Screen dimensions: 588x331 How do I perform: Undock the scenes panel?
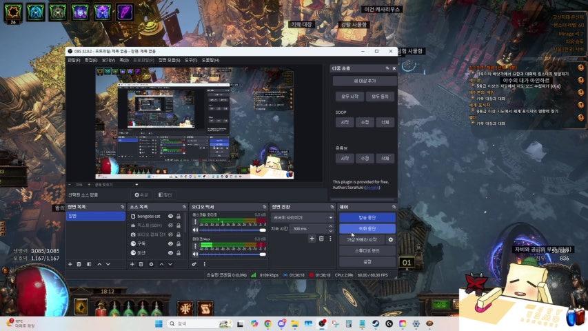122,207
